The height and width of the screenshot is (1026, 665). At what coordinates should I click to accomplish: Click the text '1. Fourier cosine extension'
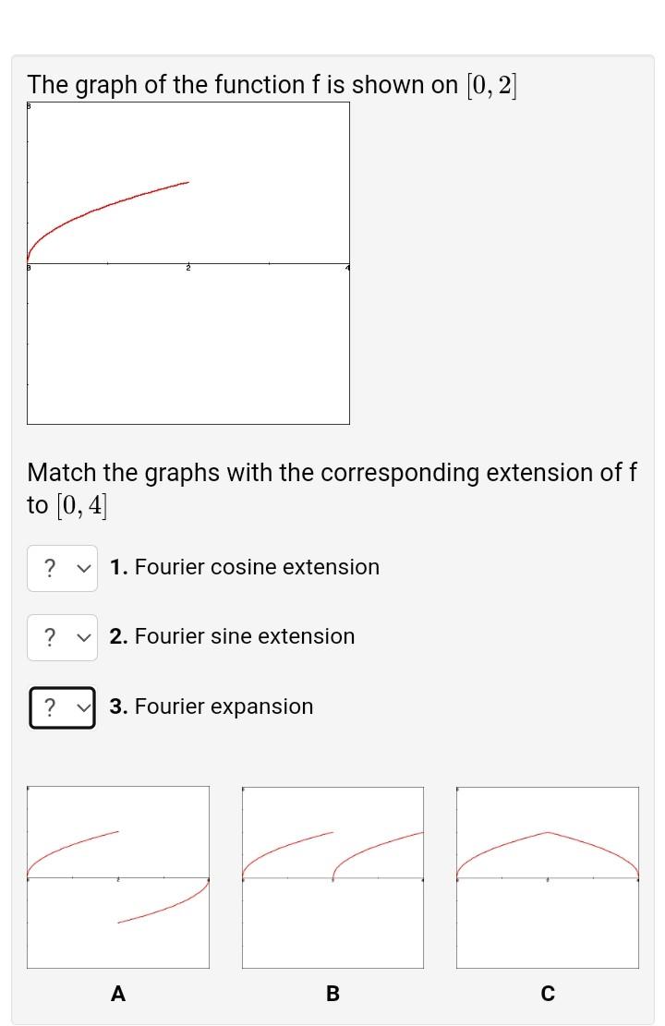[245, 567]
